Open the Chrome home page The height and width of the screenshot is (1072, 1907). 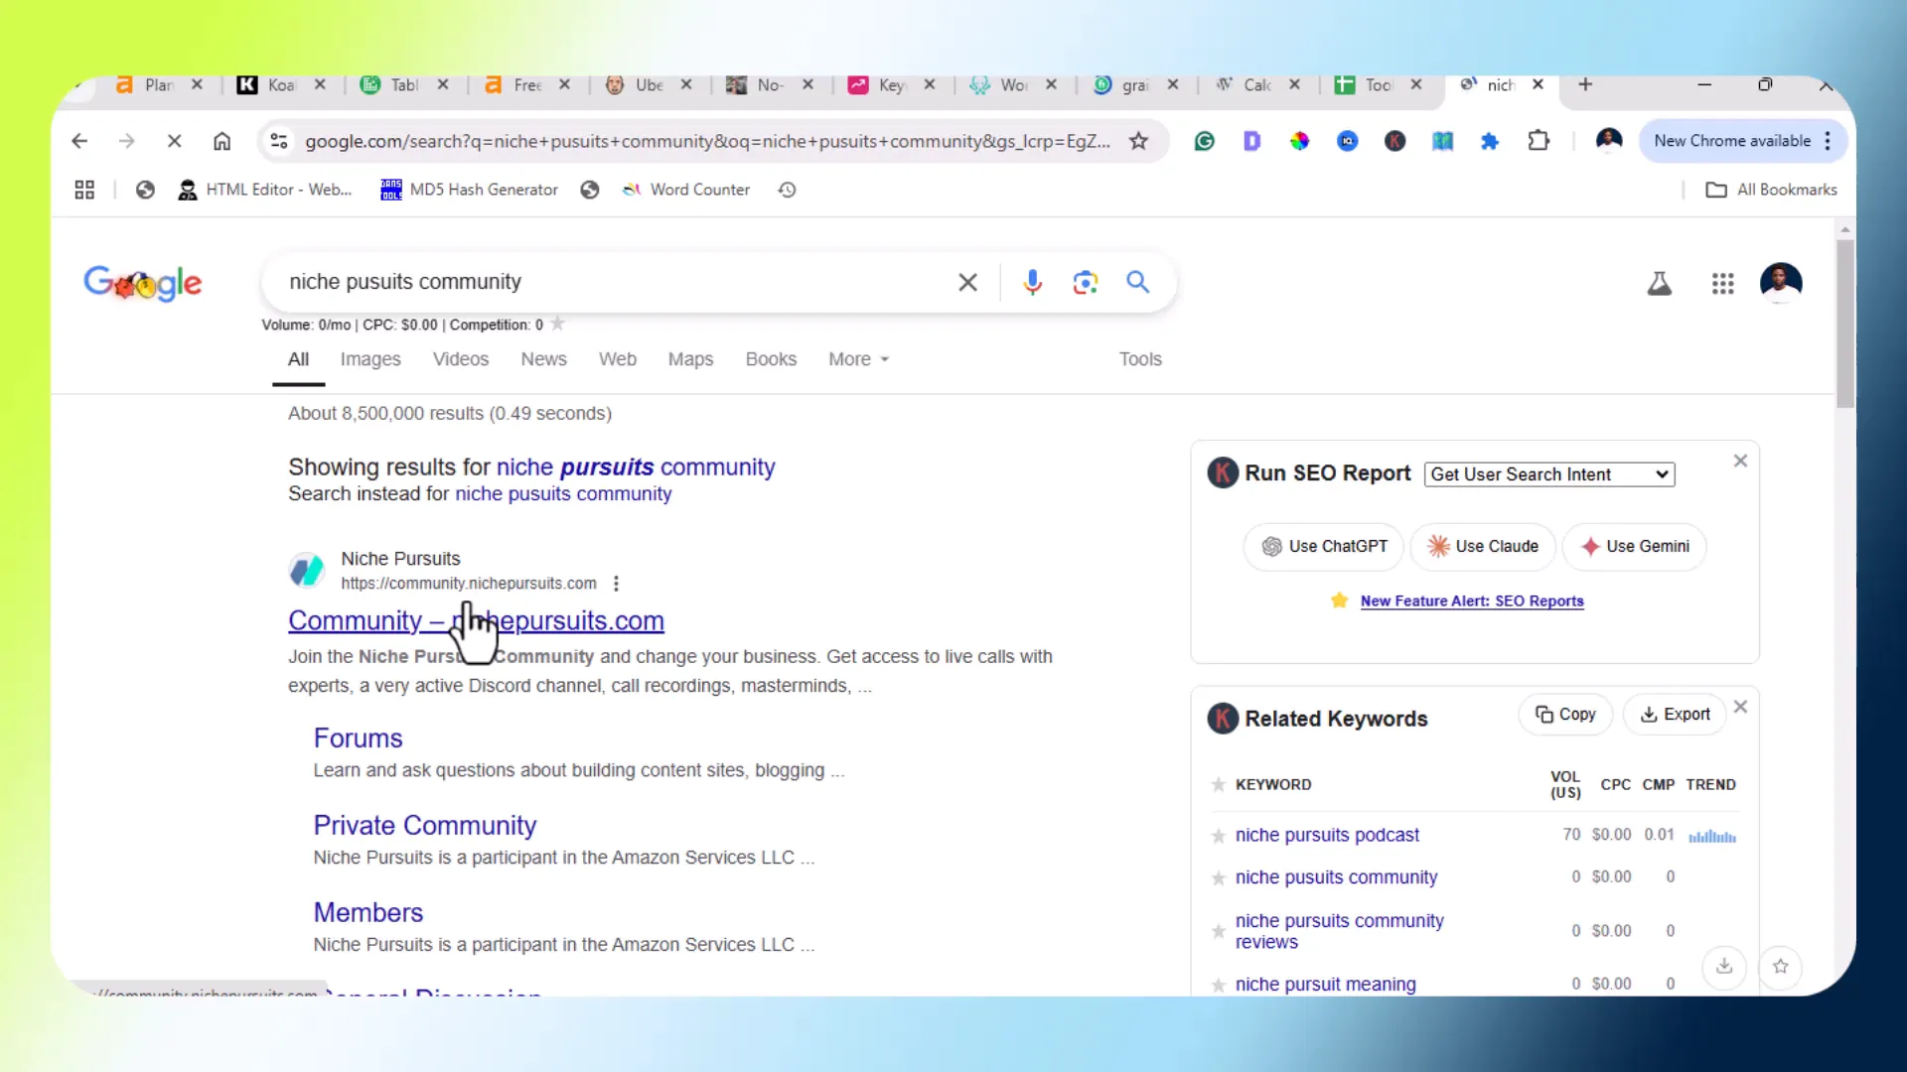[221, 141]
